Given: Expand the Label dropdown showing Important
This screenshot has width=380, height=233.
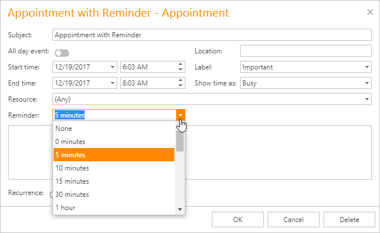Looking at the screenshot, I should tap(367, 67).
